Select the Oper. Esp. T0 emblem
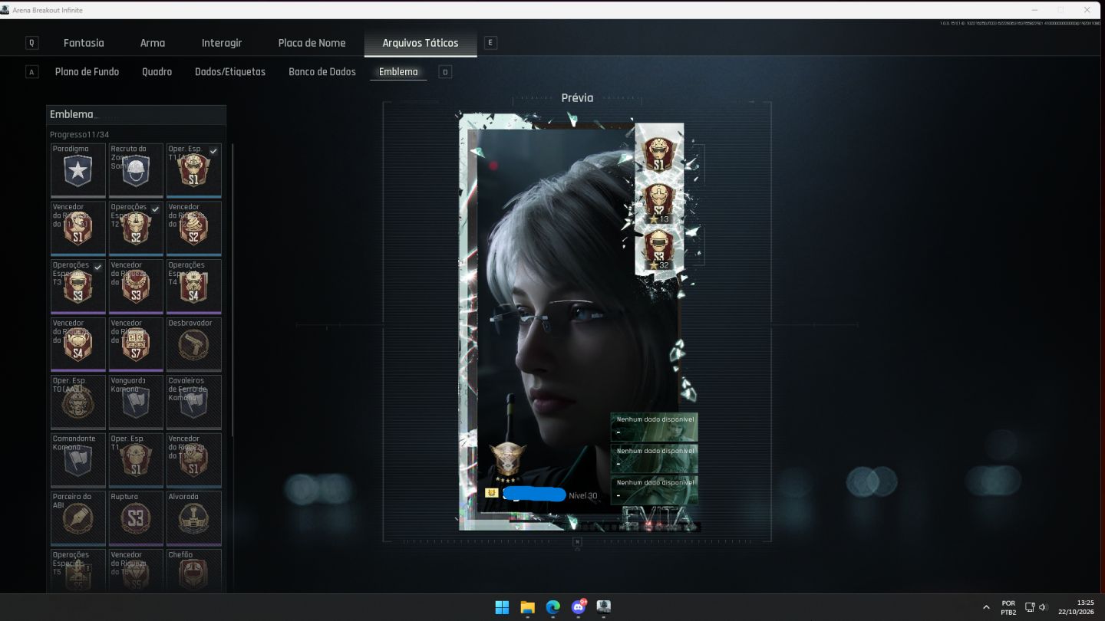 78,402
